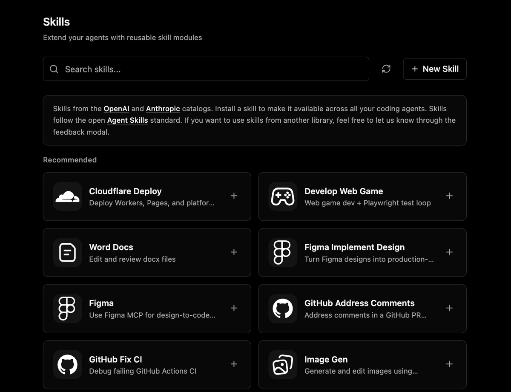This screenshot has height=392, width=511.
Task: Click the GitHub Address Comments octocat icon
Action: point(283,308)
